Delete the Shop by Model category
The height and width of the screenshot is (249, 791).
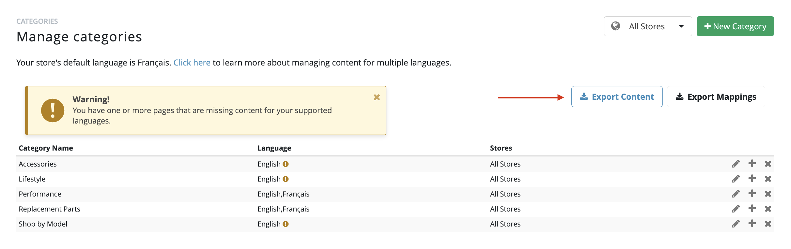(x=768, y=224)
